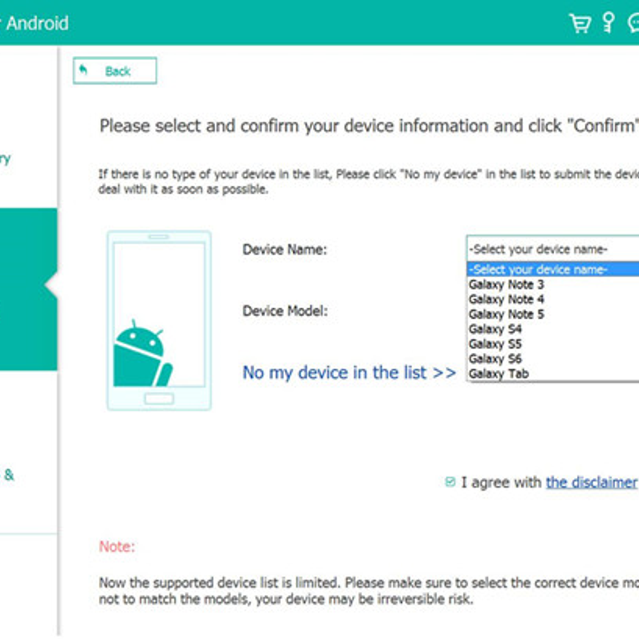This screenshot has height=639, width=639.
Task: Pick Galaxy Note 5 in device list
Action: (x=506, y=314)
